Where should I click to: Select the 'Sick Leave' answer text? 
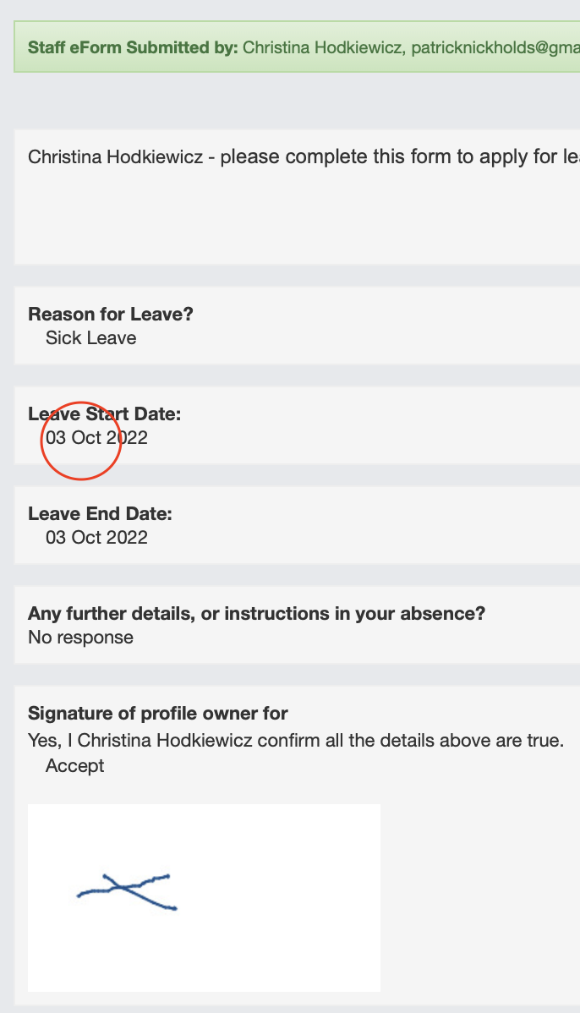point(90,338)
